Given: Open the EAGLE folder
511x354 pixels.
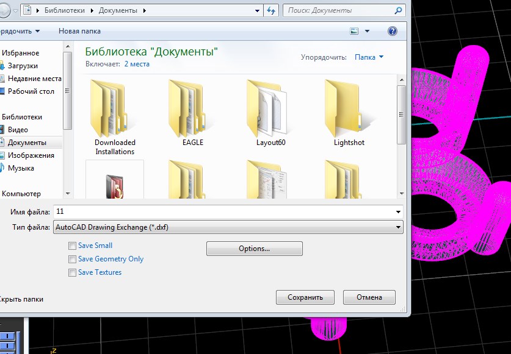Looking at the screenshot, I should tap(192, 113).
